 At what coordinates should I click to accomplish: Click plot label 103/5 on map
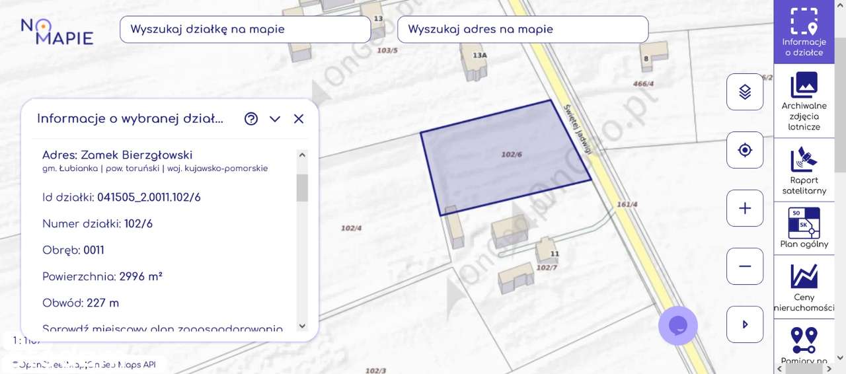387,50
